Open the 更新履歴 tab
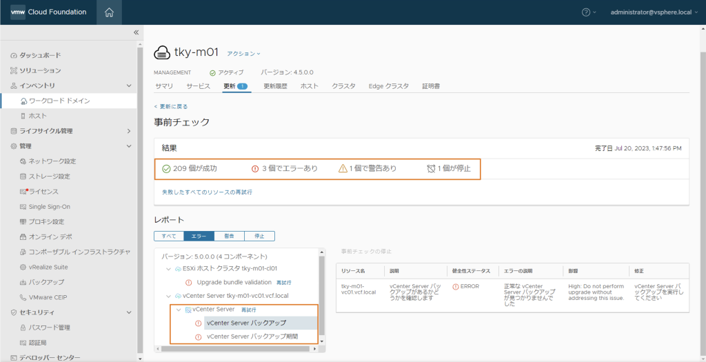This screenshot has height=362, width=706. [275, 86]
